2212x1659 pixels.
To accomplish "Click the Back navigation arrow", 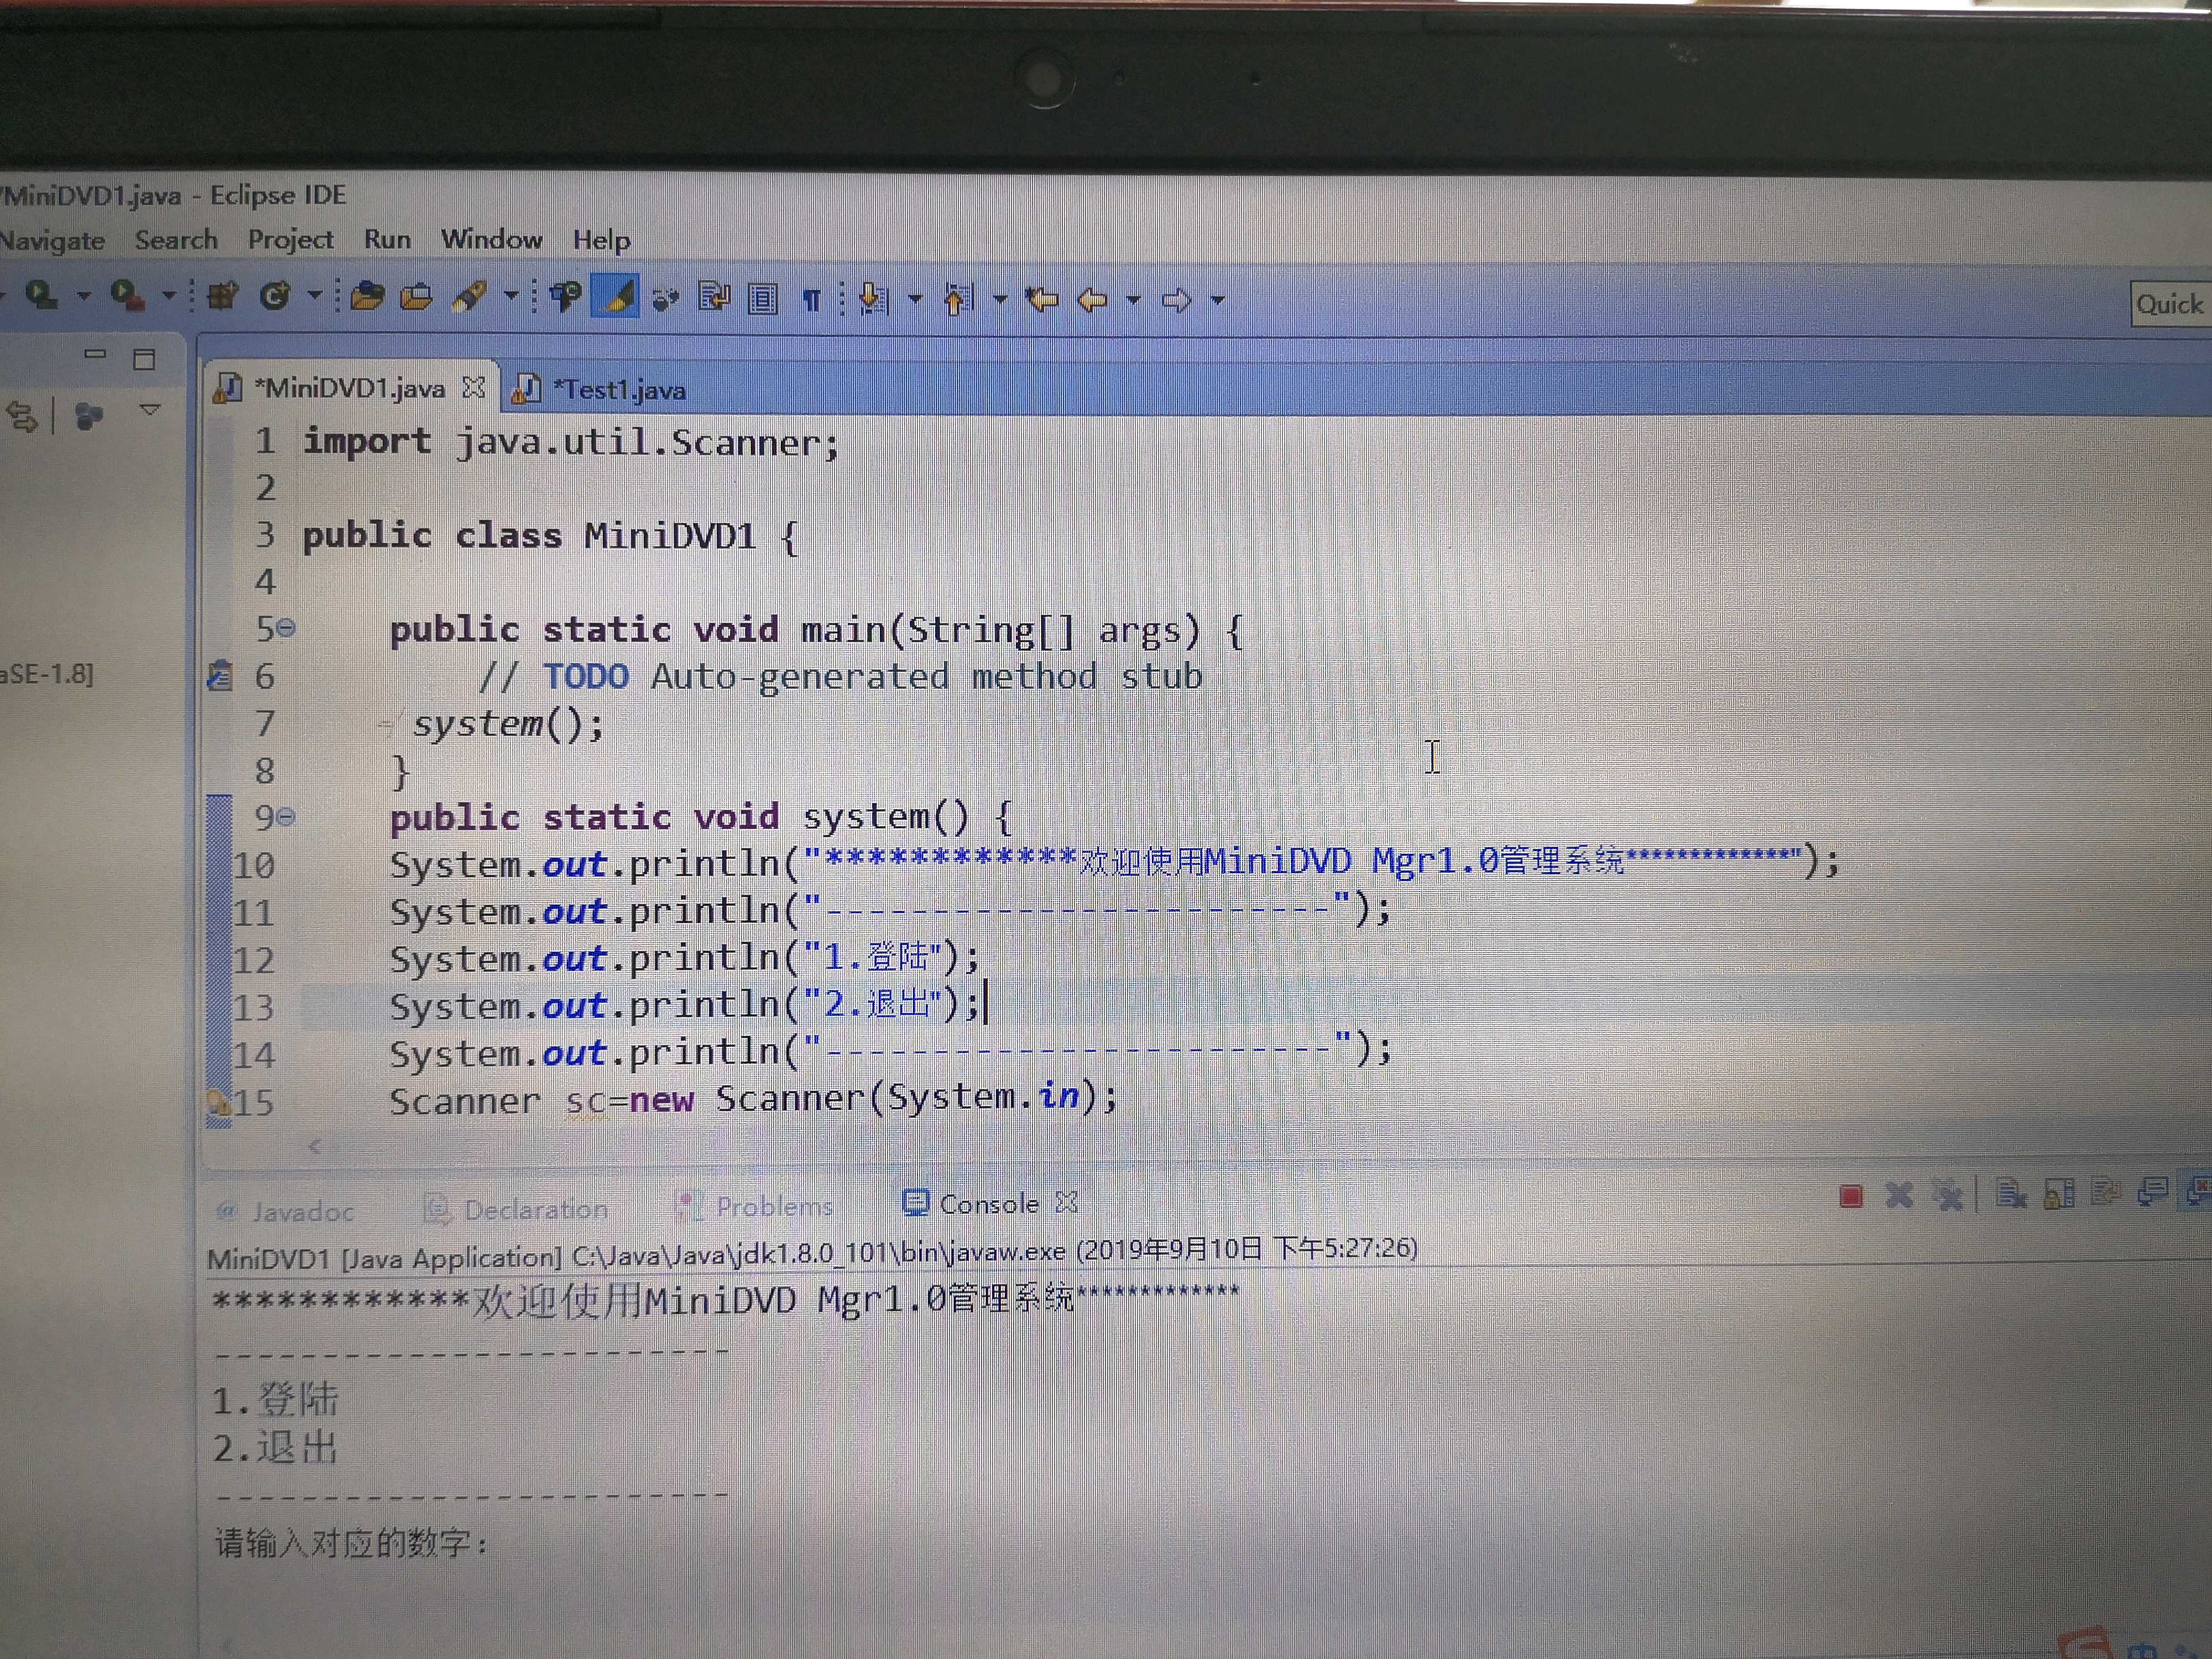I will point(1092,299).
